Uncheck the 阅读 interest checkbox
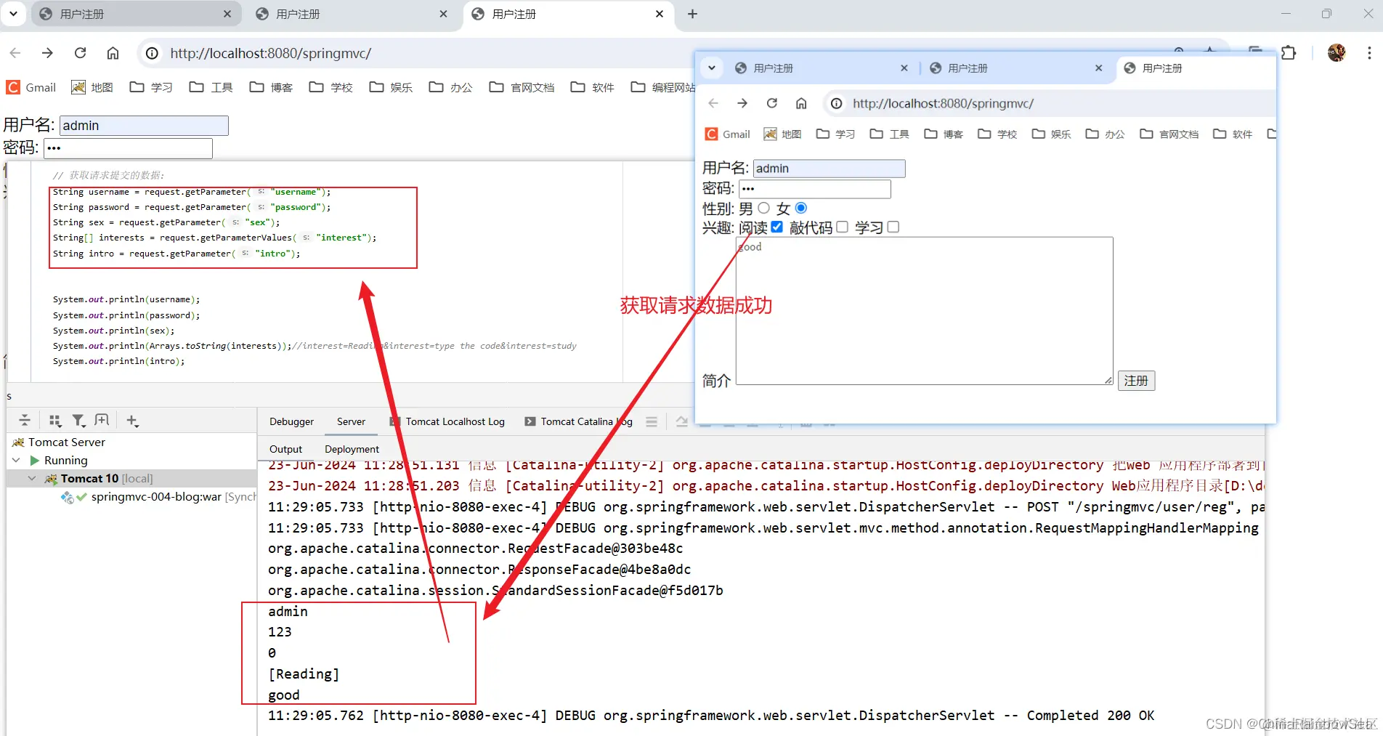Screen dimensions: 1383x736 (776, 227)
